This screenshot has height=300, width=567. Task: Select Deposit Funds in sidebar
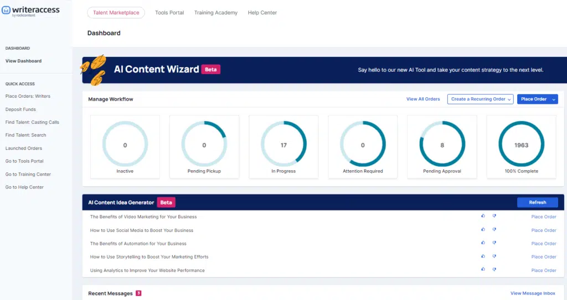pos(20,109)
